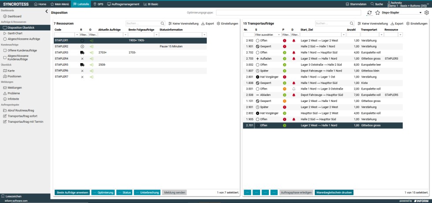Viewport: 432px width, 203px height.
Task: Click the red bell icon on order 2.902
Action: click(294, 40)
